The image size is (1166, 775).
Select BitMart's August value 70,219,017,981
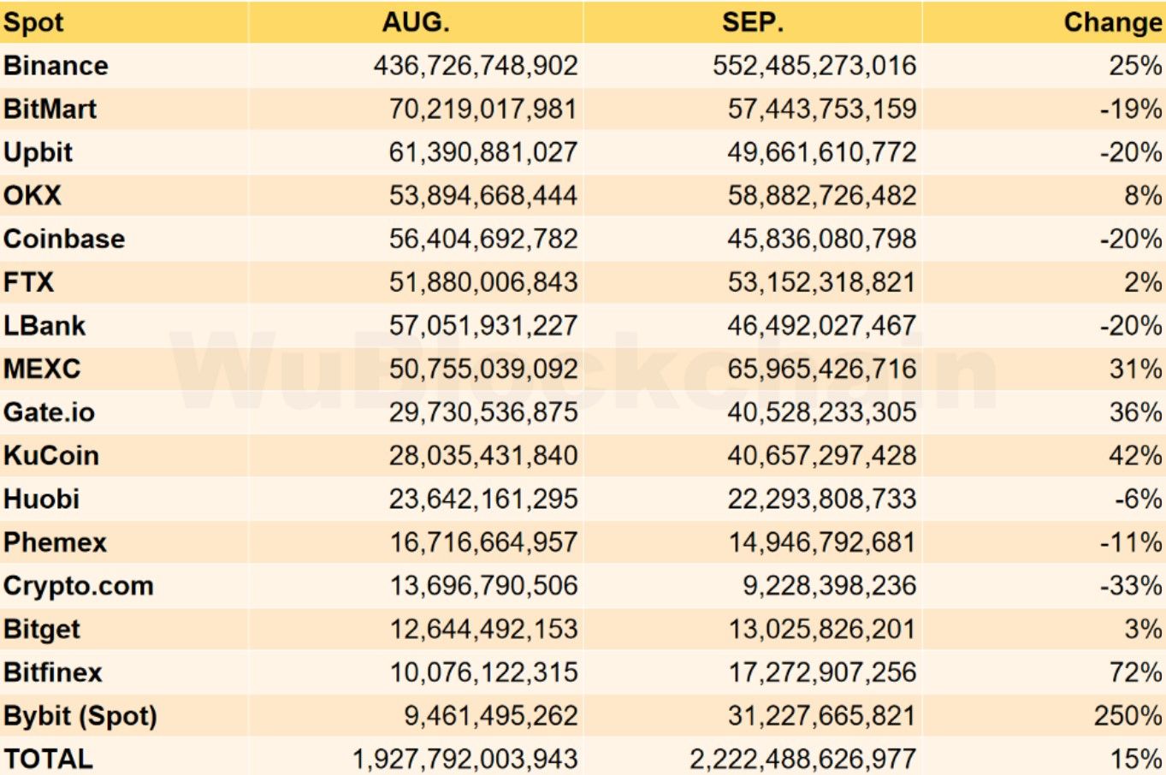[x=482, y=109]
